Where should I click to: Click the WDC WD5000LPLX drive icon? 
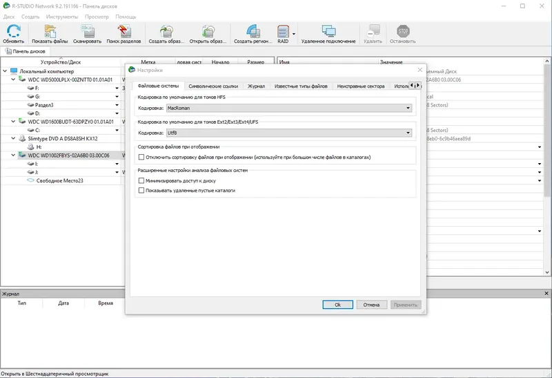point(22,79)
